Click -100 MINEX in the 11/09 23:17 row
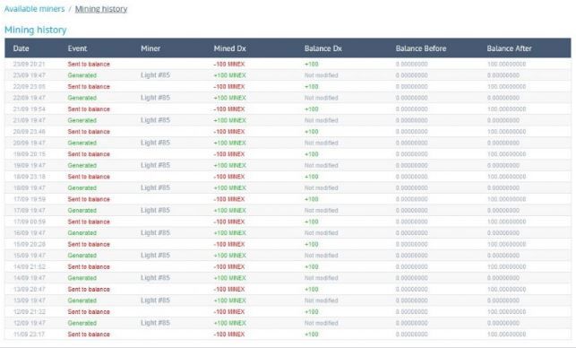The height and width of the screenshot is (348, 576). click(228, 335)
